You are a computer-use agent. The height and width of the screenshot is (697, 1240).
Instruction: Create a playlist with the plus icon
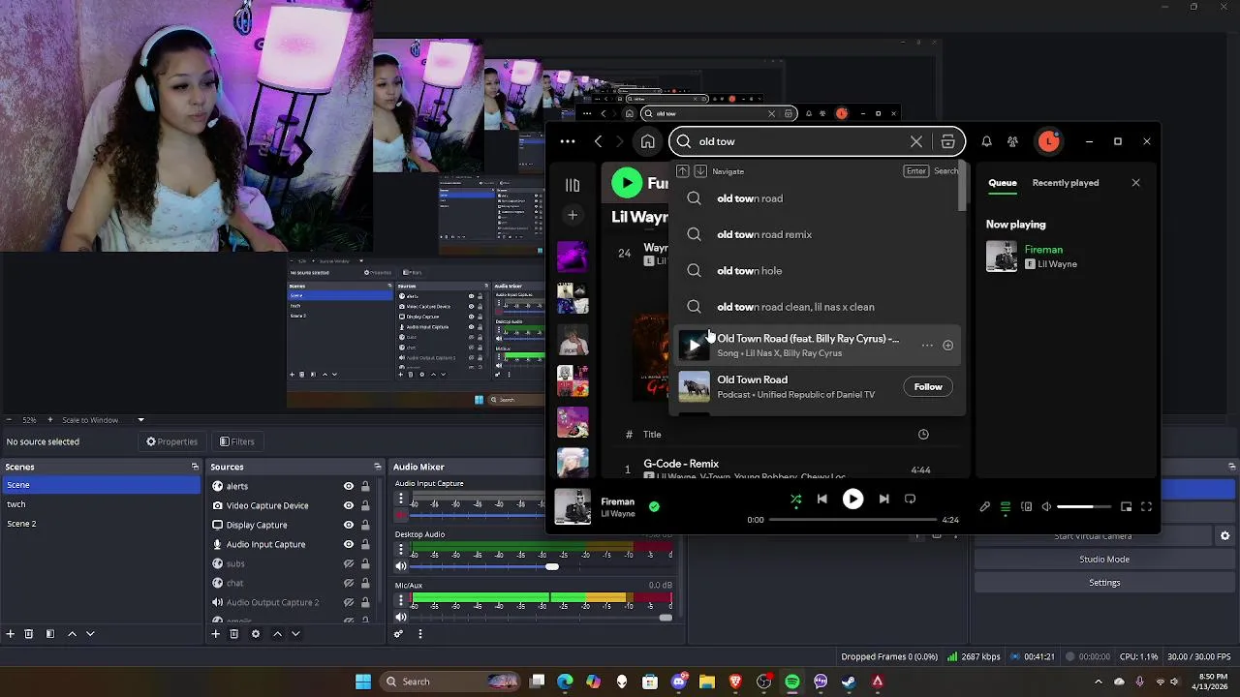click(573, 215)
